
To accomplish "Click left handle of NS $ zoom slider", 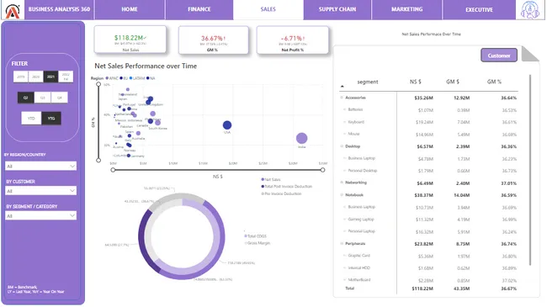I will 113,170.
